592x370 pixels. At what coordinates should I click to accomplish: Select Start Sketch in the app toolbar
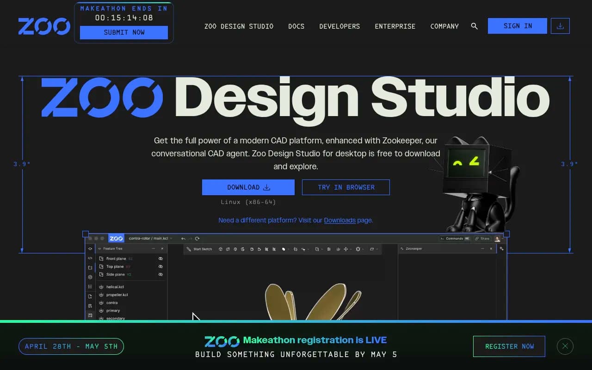pyautogui.click(x=199, y=249)
